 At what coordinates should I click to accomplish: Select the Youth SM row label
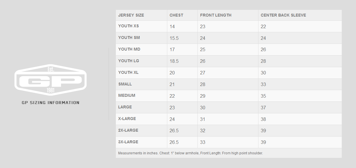point(129,37)
